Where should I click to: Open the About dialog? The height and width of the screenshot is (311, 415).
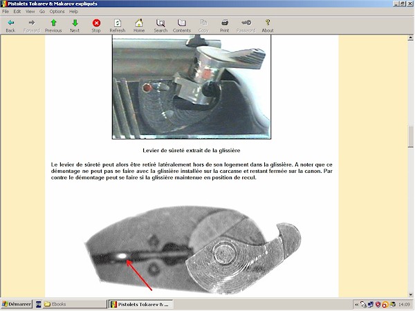pos(268,26)
